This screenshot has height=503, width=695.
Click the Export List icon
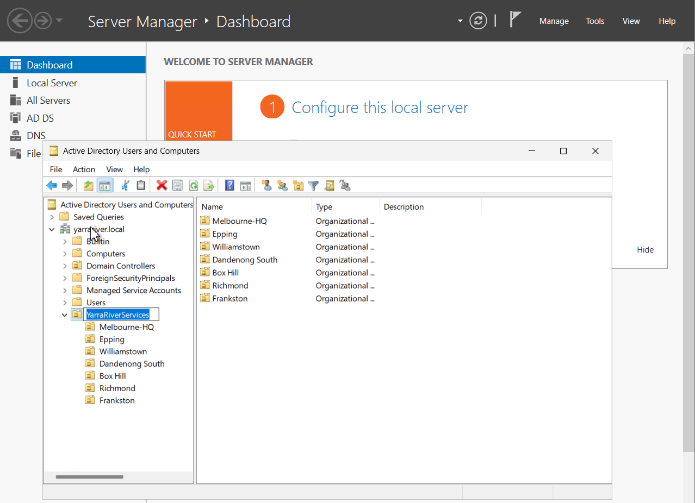[x=209, y=186]
